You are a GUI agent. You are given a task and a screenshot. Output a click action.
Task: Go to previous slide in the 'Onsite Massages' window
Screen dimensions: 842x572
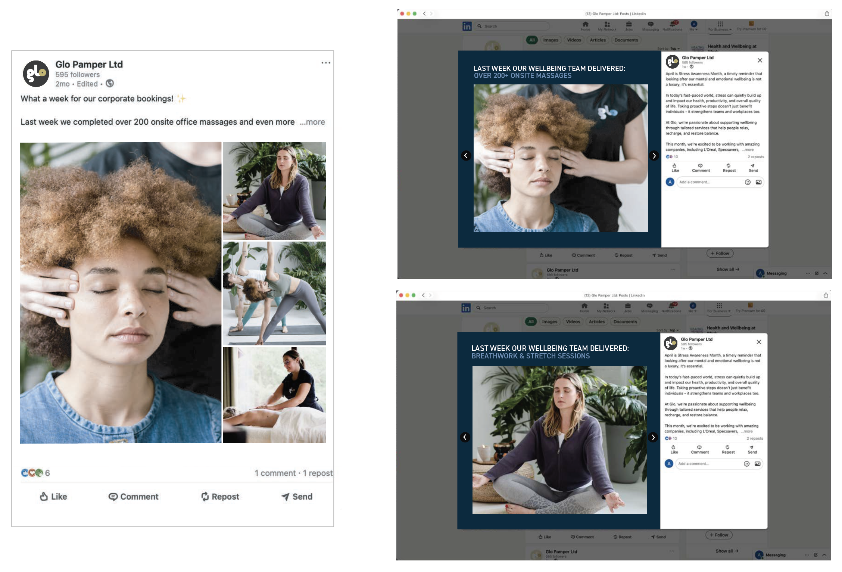[x=466, y=156]
